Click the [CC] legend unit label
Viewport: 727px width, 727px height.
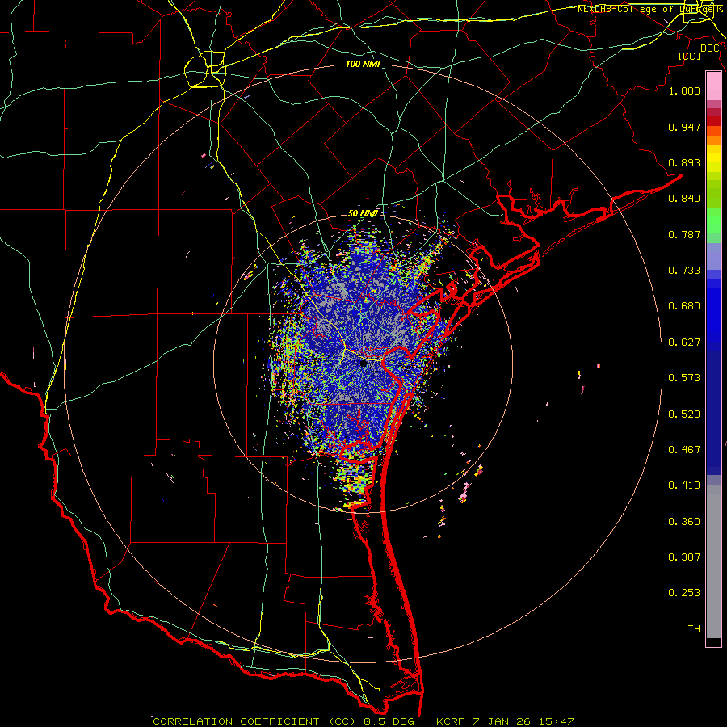coord(689,56)
